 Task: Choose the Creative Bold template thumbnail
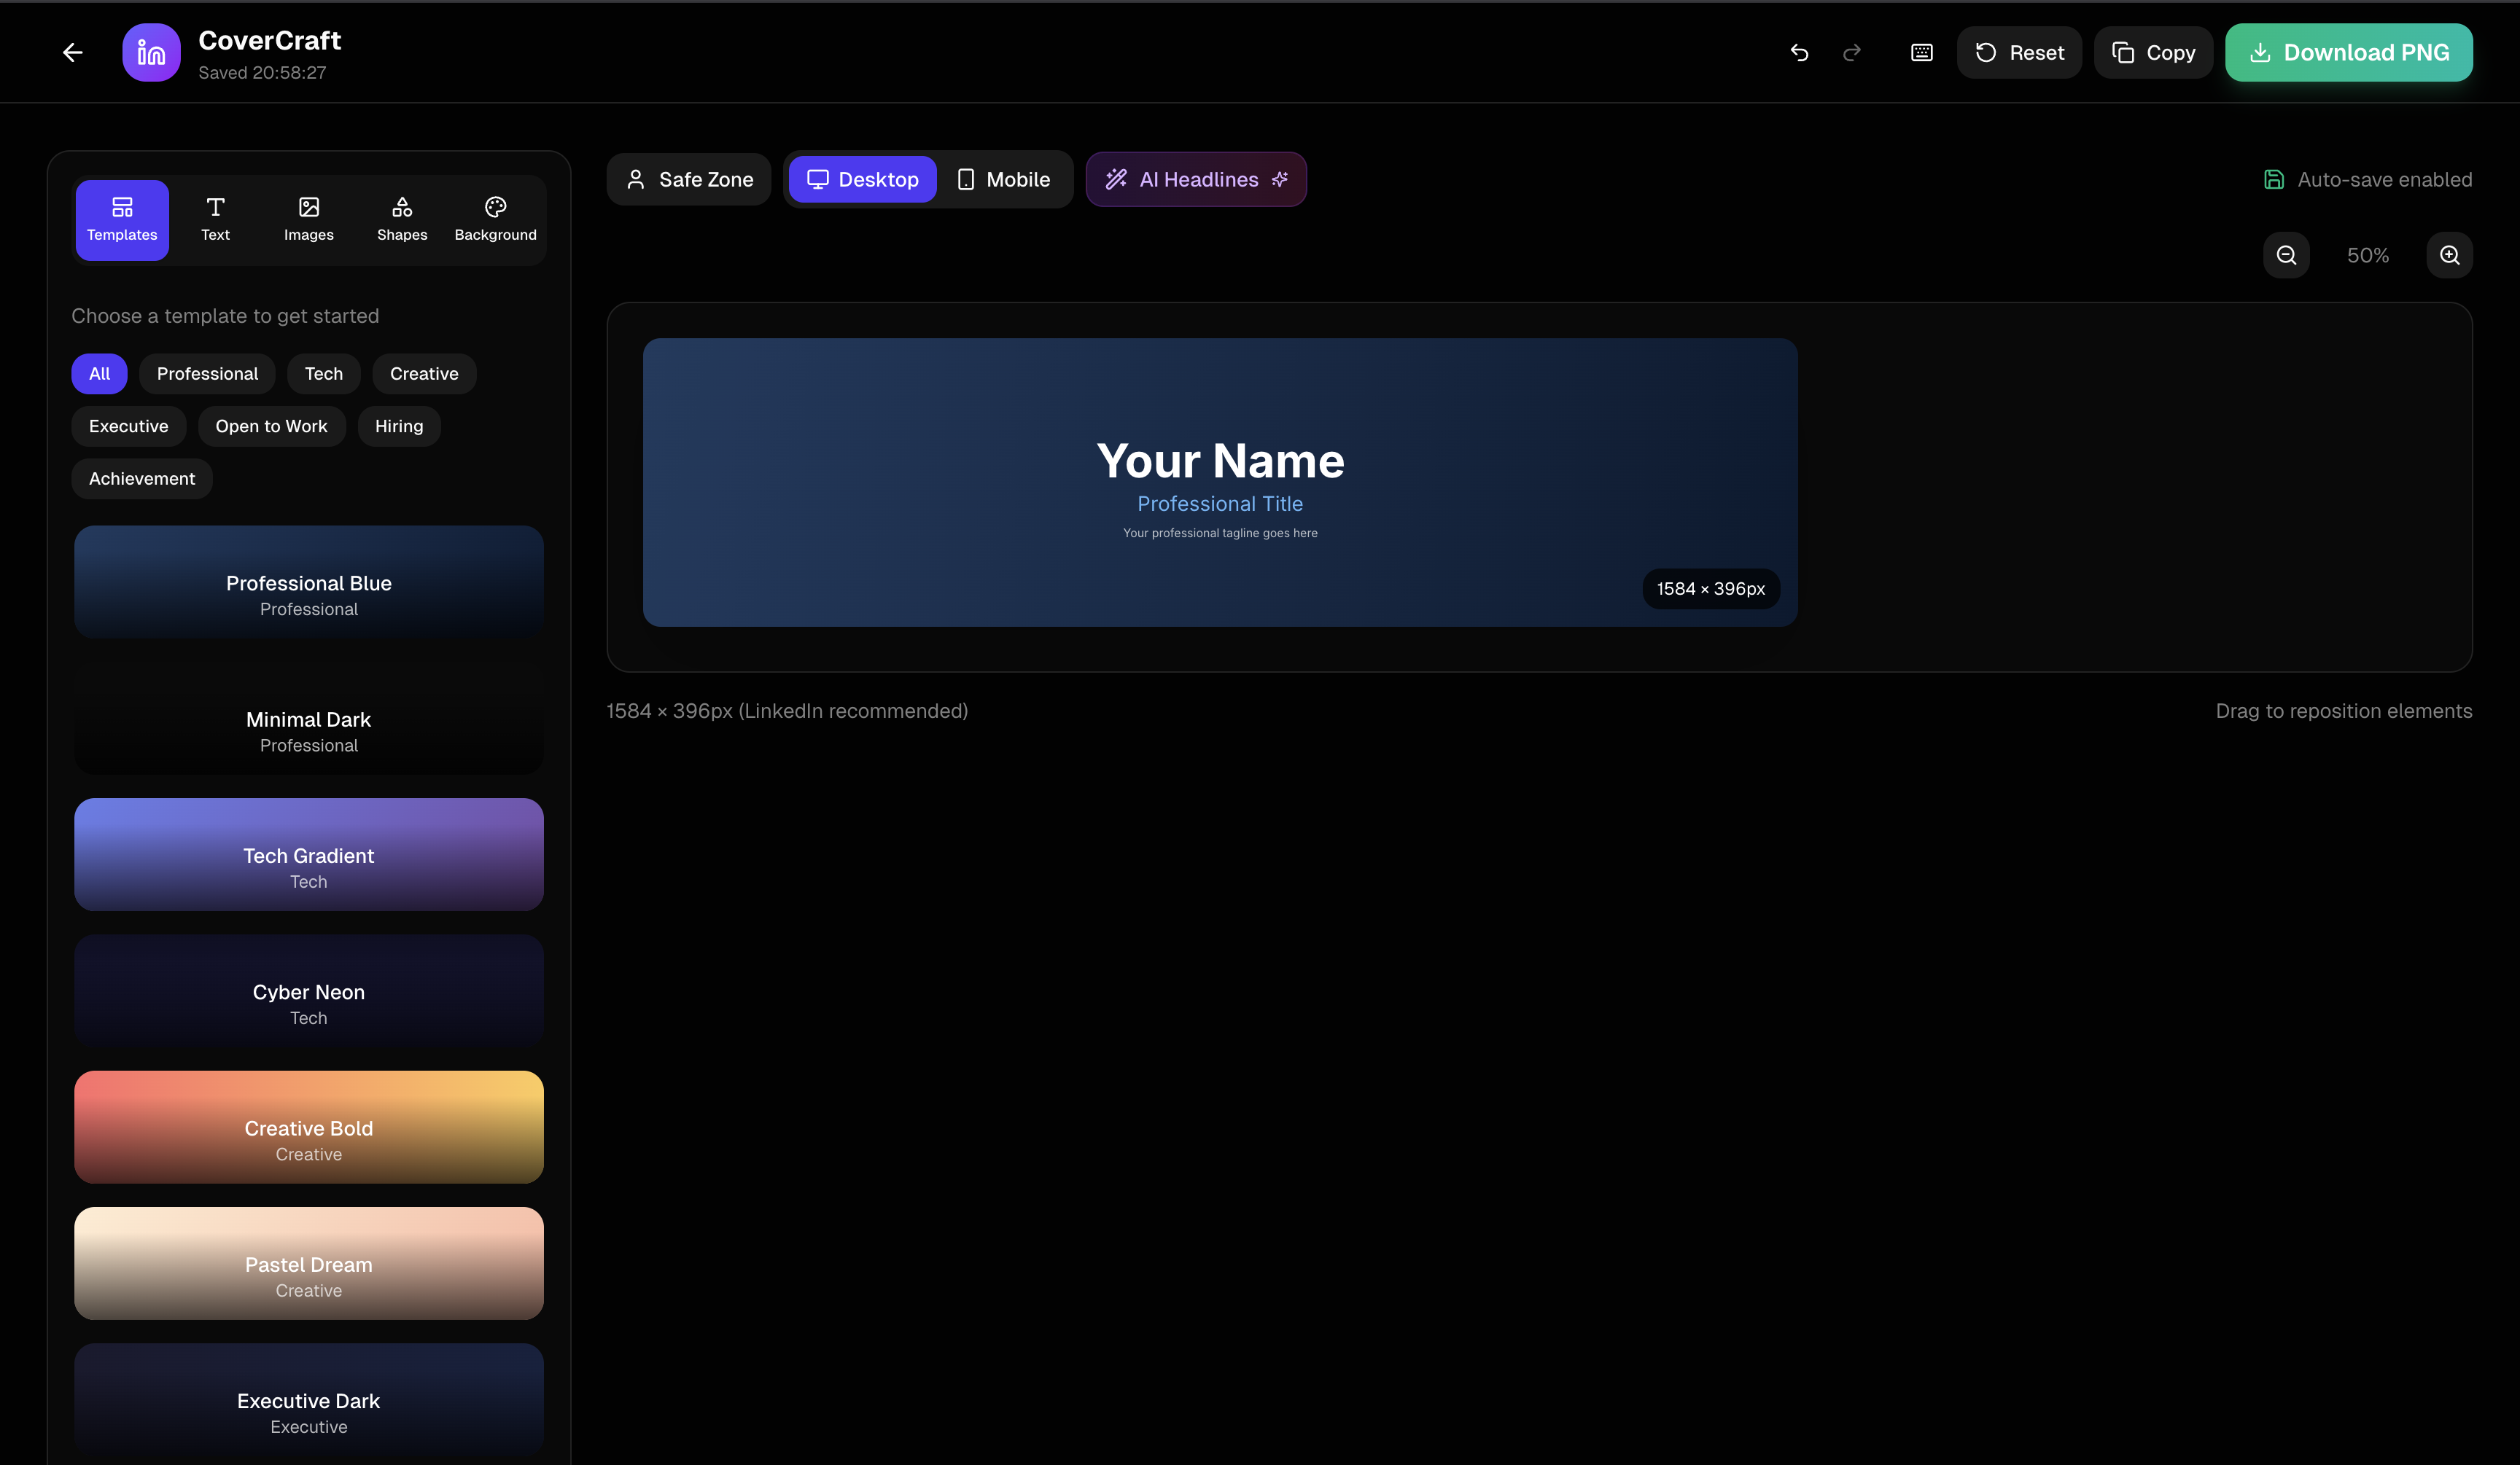click(308, 1126)
